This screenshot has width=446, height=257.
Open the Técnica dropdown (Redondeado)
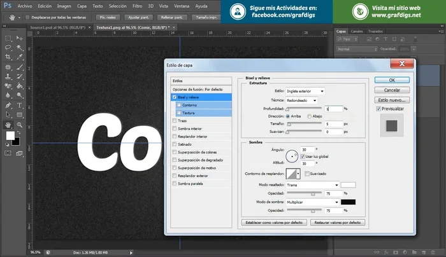tap(301, 100)
